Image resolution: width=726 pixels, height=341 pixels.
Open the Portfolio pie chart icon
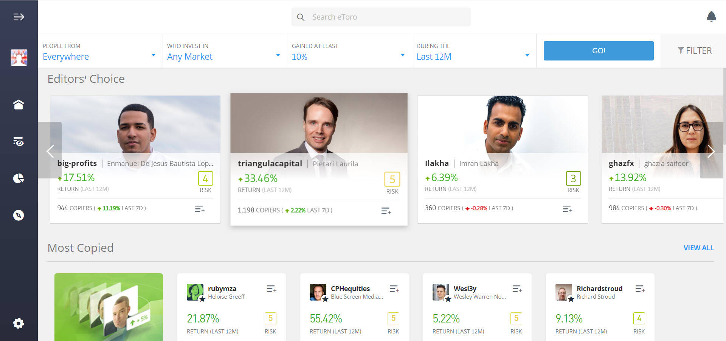pyautogui.click(x=19, y=178)
